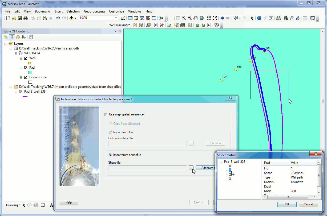
Task: Click the Help button in dialog
Action: [68, 202]
